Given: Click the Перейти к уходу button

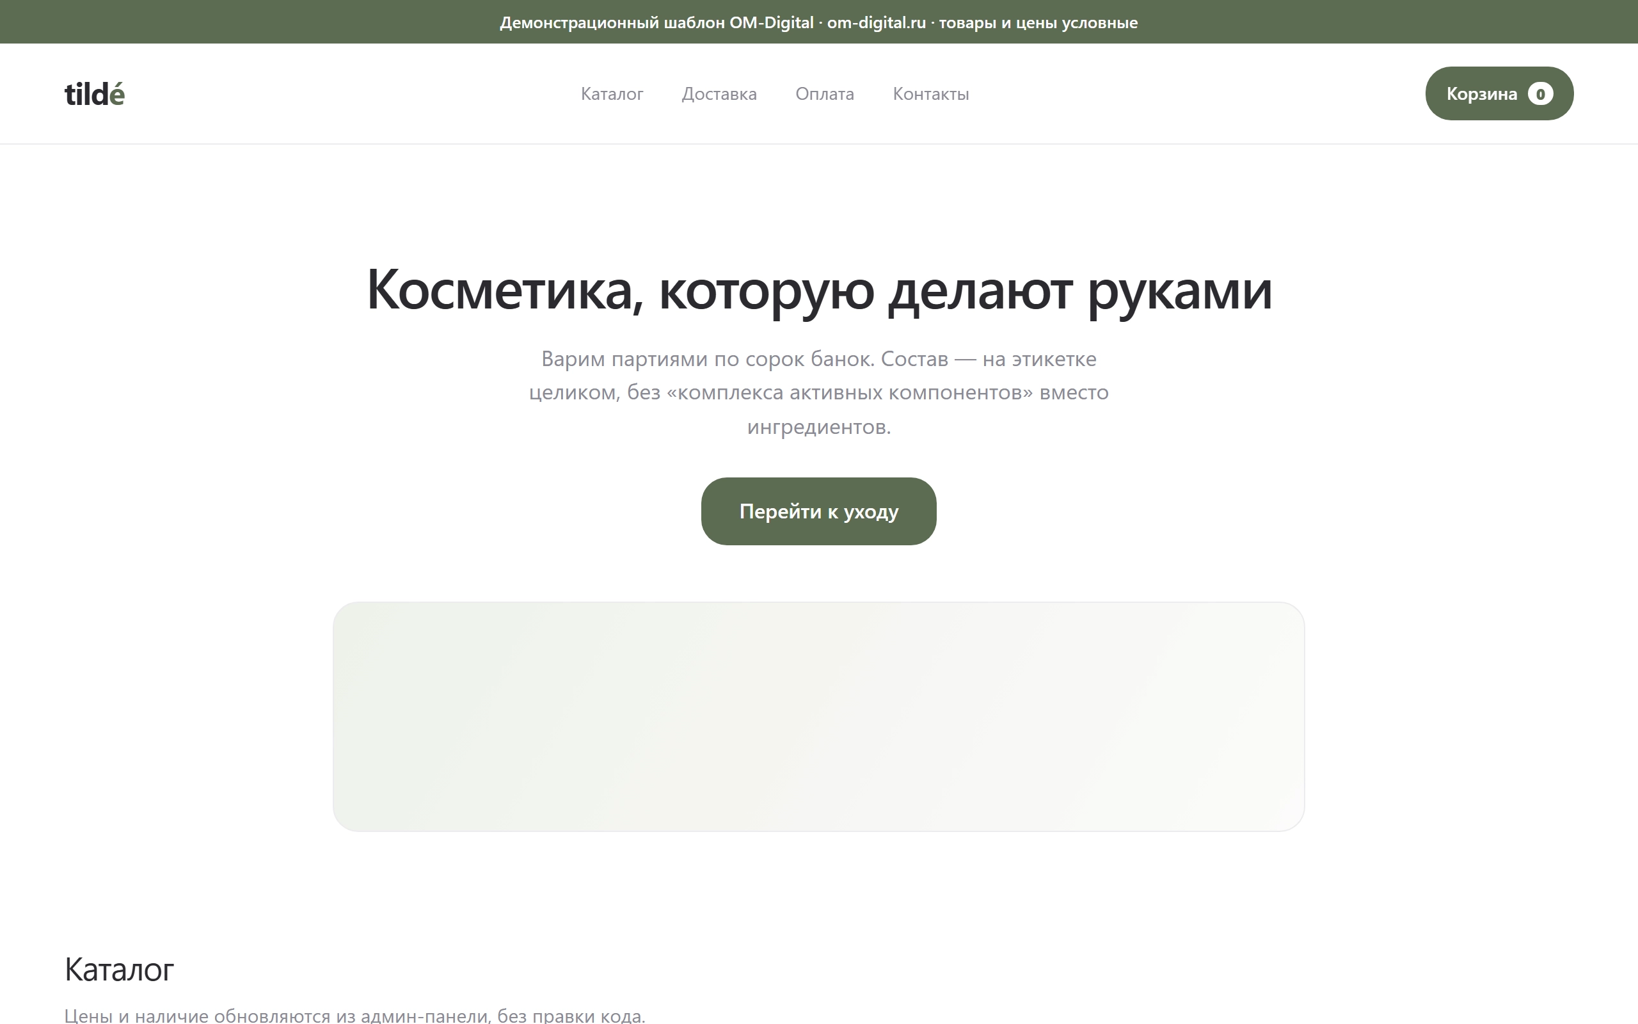Looking at the screenshot, I should point(818,511).
